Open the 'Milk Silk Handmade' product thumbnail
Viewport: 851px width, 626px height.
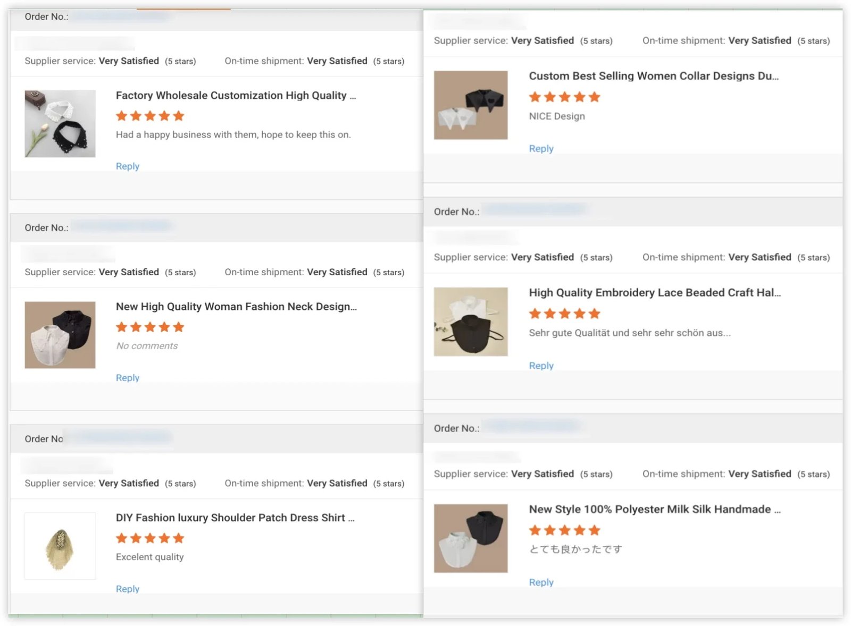(471, 538)
